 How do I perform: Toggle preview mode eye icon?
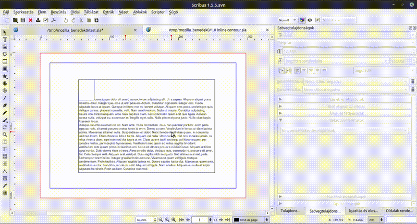click(x=310, y=20)
